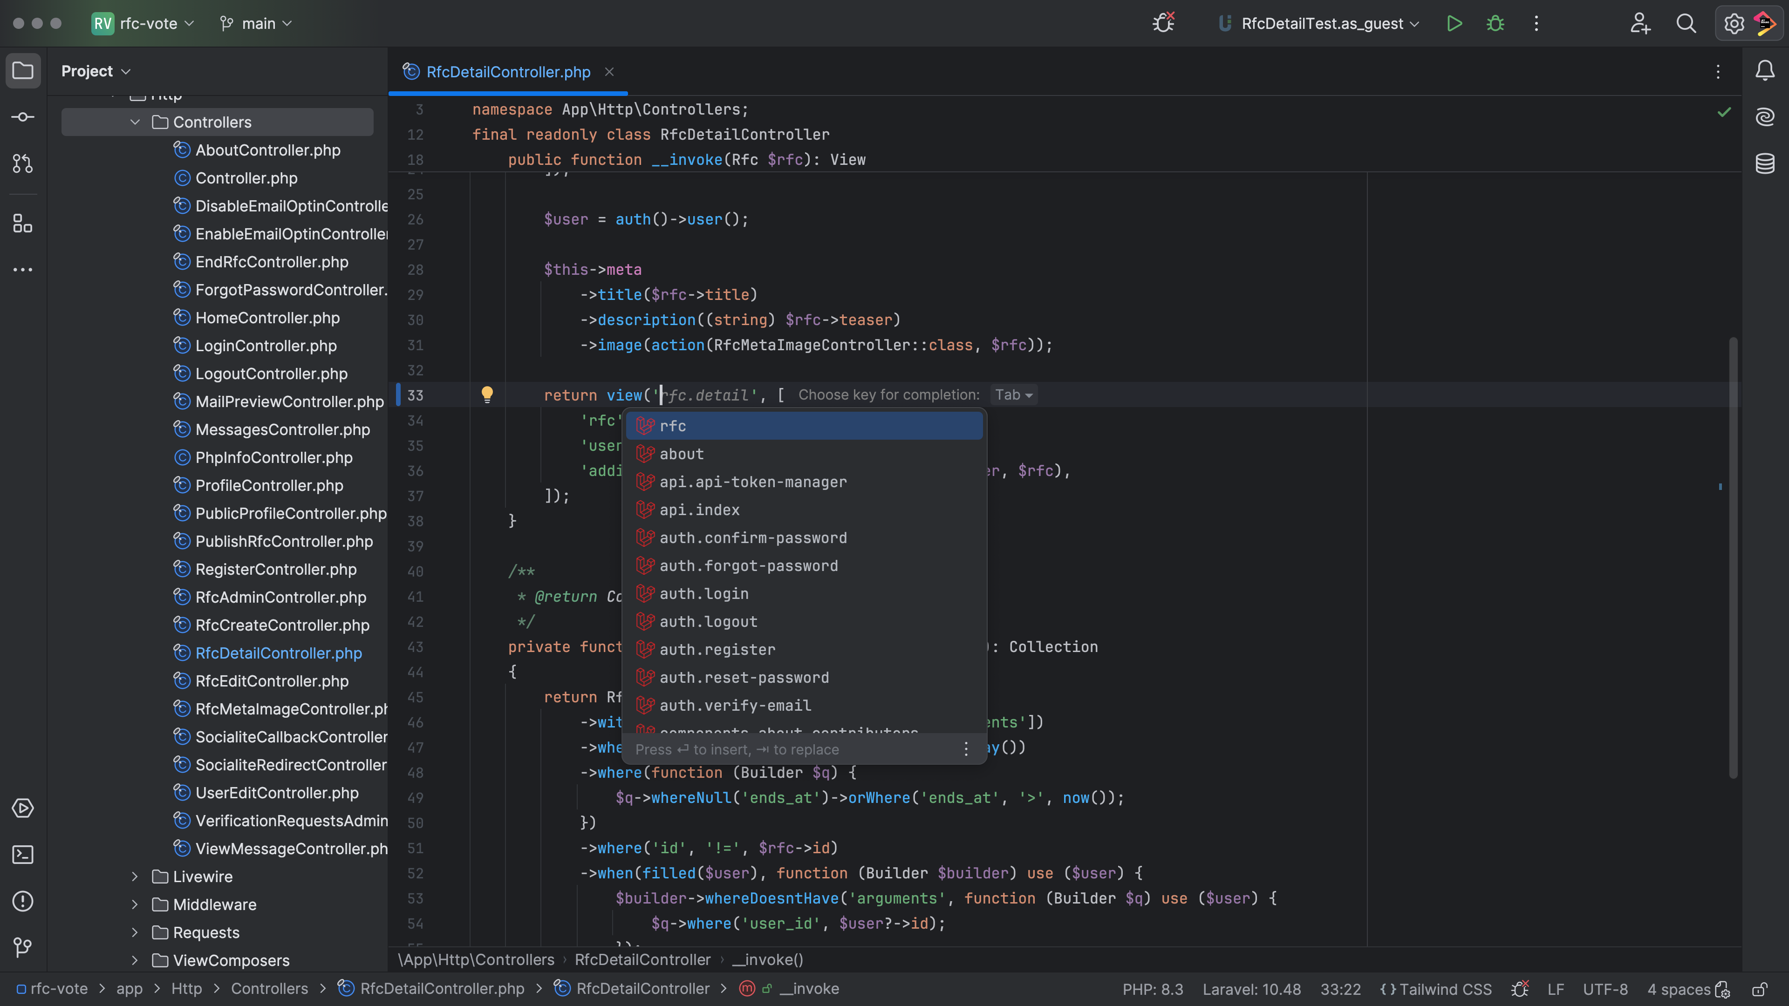The width and height of the screenshot is (1789, 1006).
Task: Toggle the lightbulb intention action on line 33
Action: (487, 394)
